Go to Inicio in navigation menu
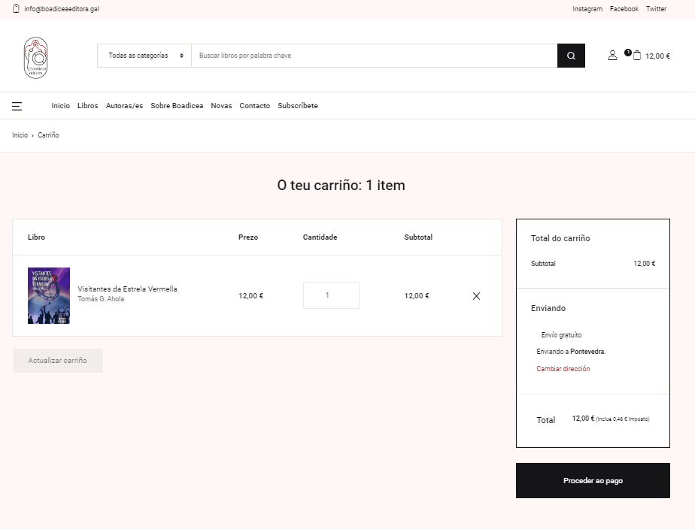 click(x=60, y=106)
